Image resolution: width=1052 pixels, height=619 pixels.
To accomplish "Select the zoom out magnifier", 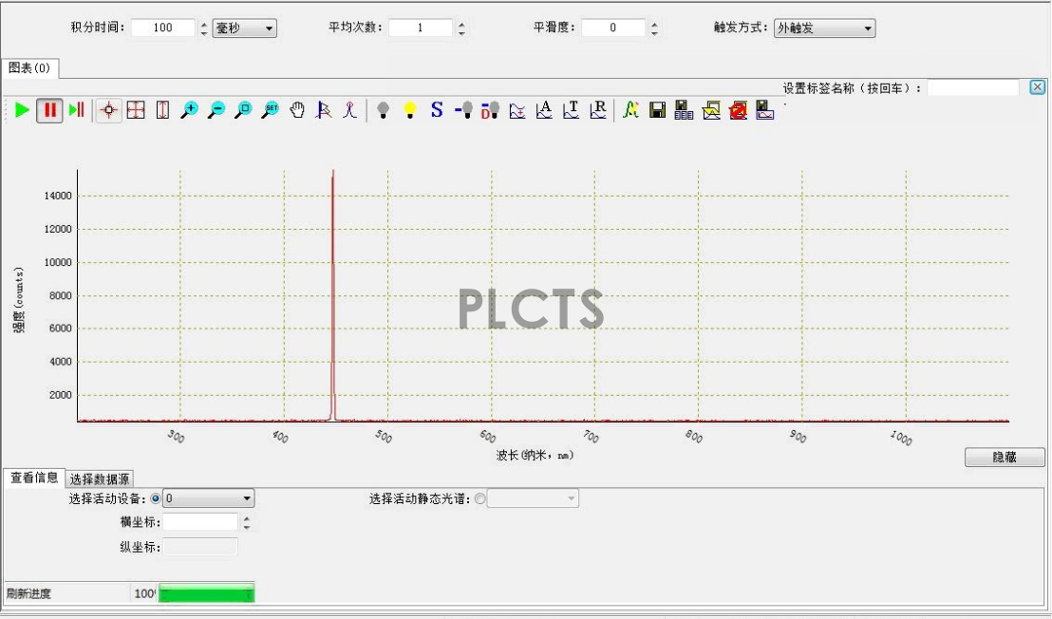I will [216, 110].
